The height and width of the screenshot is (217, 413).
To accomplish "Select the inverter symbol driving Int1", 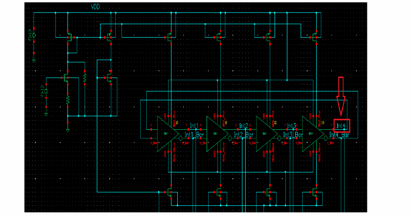I will pos(168,134).
